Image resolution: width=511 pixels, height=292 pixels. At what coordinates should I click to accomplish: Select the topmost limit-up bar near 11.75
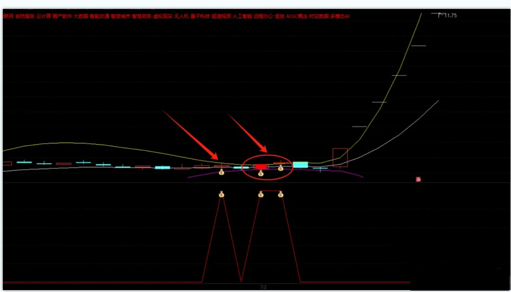coord(438,14)
